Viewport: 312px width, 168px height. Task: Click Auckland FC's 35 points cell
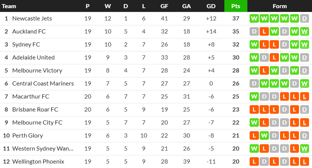click(x=236, y=32)
